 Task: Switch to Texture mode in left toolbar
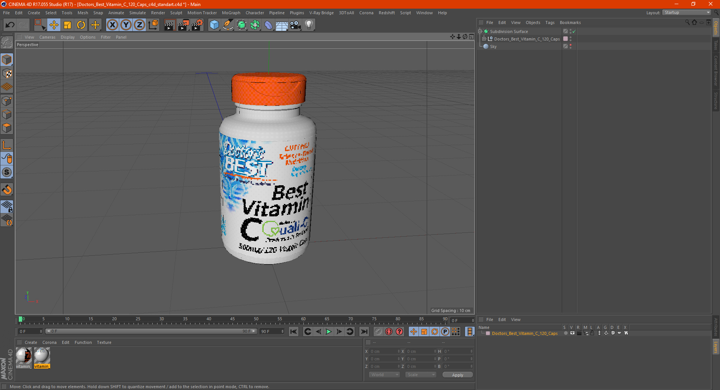pos(7,73)
